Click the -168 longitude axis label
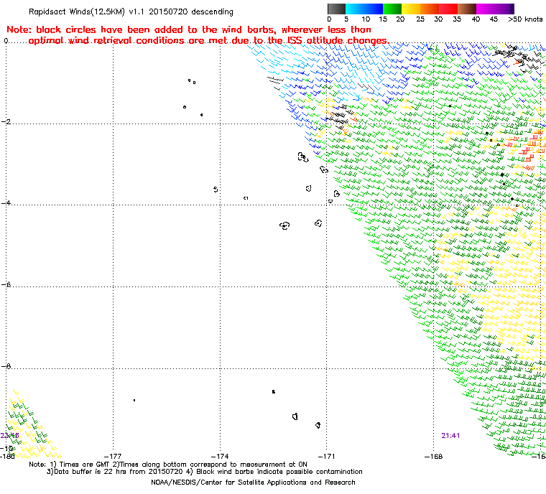 click(433, 456)
